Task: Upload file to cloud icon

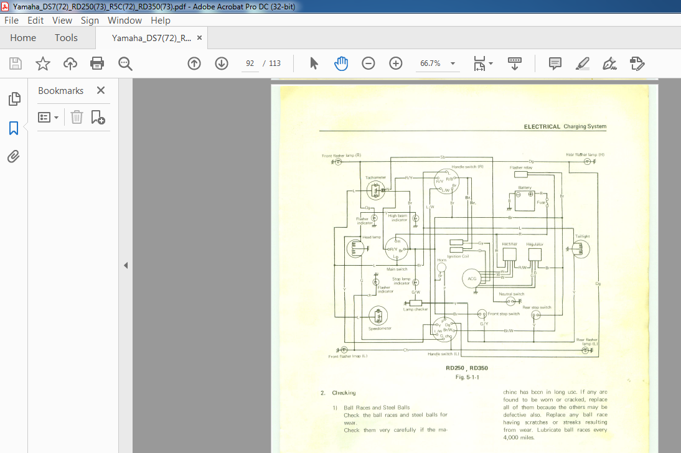Action: [70, 63]
